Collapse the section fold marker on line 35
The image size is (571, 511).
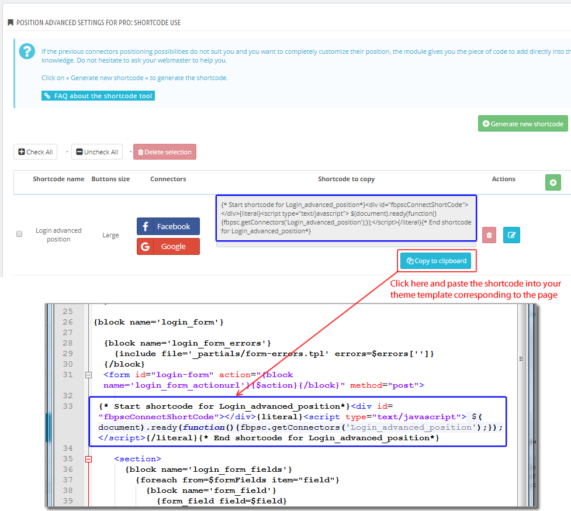pos(88,459)
